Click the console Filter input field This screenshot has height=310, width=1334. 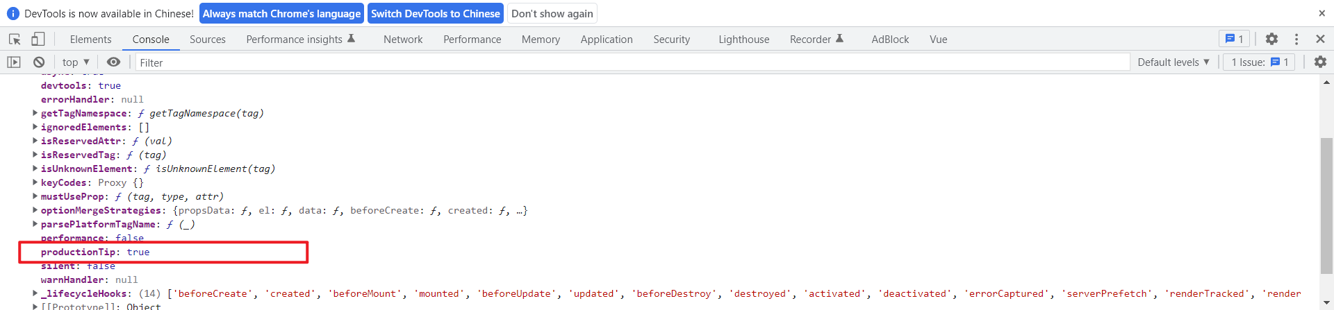632,62
